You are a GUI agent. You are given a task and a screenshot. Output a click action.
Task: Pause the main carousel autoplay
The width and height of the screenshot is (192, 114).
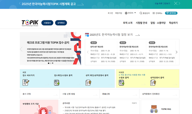coord(53,63)
